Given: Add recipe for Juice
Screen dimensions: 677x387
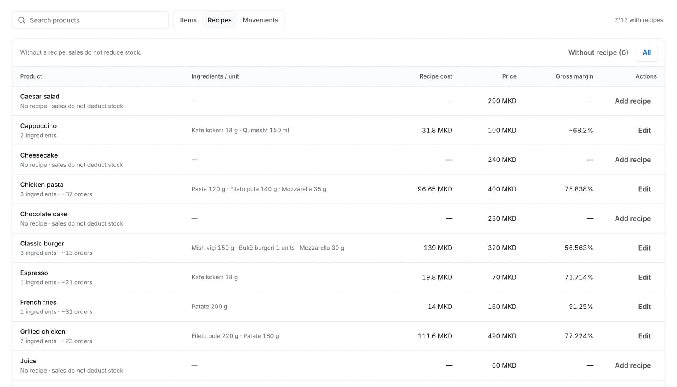Looking at the screenshot, I should [633, 365].
